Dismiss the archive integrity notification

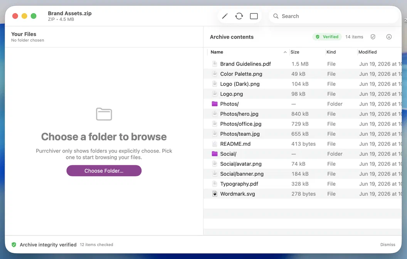(x=387, y=244)
